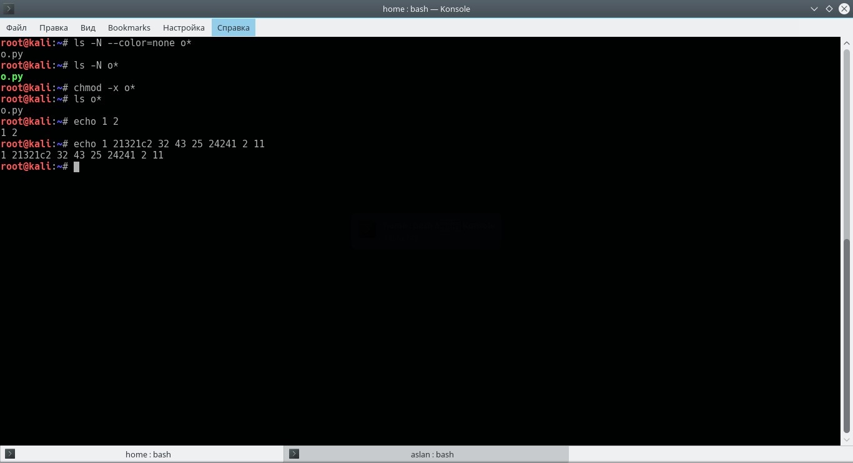Click the scroll down arrow of the terminal scrollbar
This screenshot has height=463, width=853.
[847, 440]
